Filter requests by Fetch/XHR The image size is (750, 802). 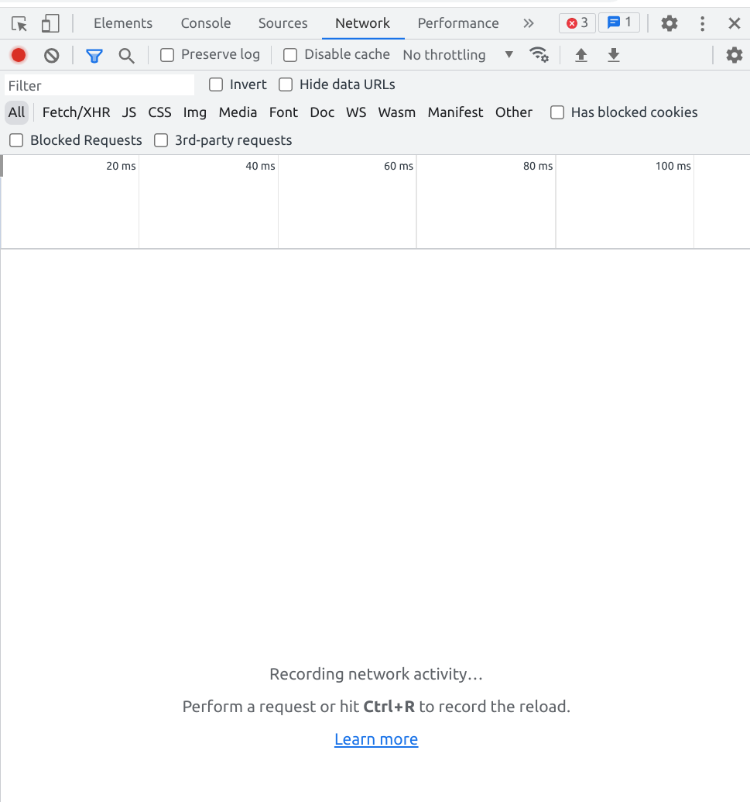pos(76,112)
